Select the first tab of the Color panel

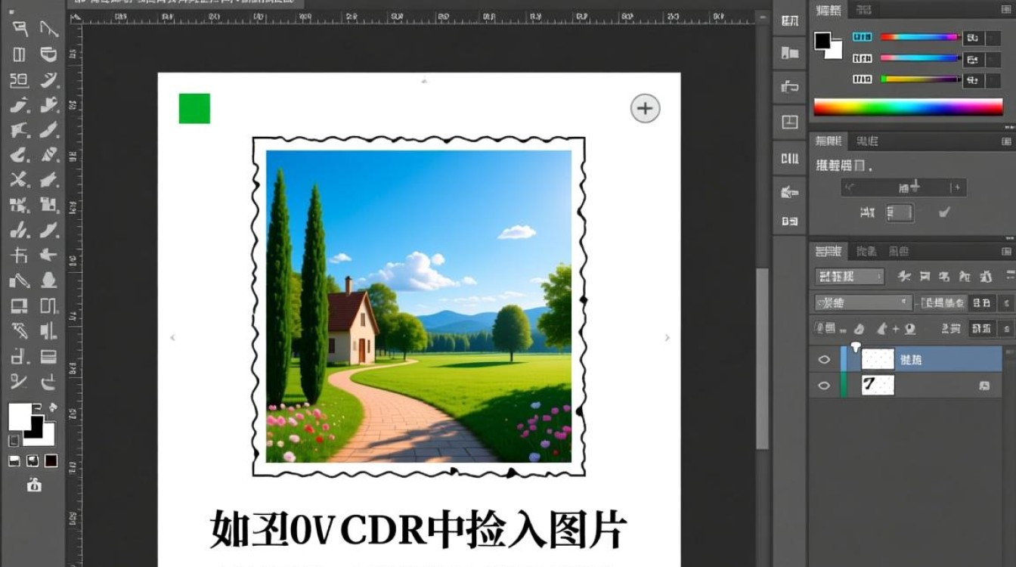[829, 10]
